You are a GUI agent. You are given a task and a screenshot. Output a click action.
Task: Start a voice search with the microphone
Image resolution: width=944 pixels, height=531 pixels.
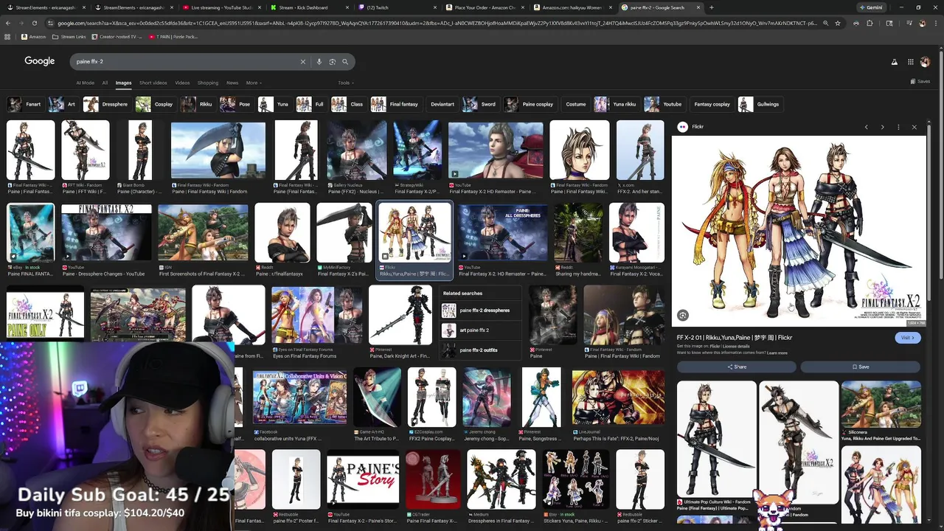[x=319, y=62]
